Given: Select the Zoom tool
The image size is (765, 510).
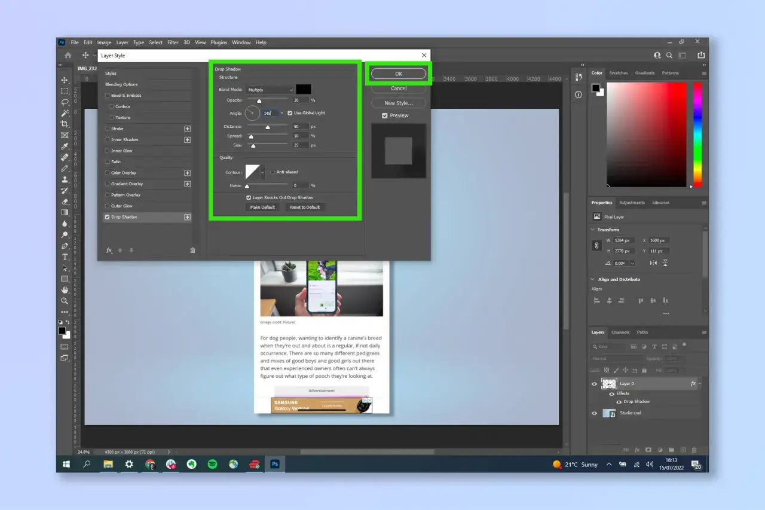Looking at the screenshot, I should 64,299.
